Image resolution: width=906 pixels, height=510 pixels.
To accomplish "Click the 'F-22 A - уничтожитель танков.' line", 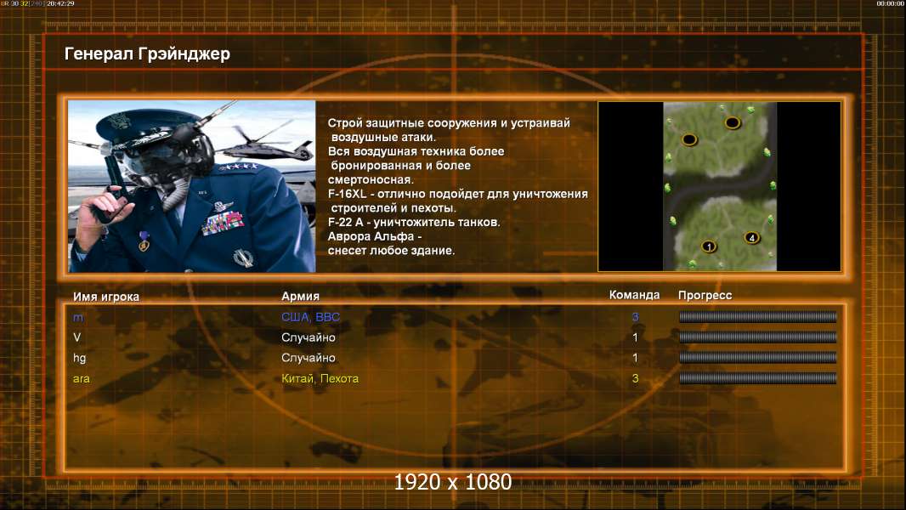I will pyautogui.click(x=414, y=223).
